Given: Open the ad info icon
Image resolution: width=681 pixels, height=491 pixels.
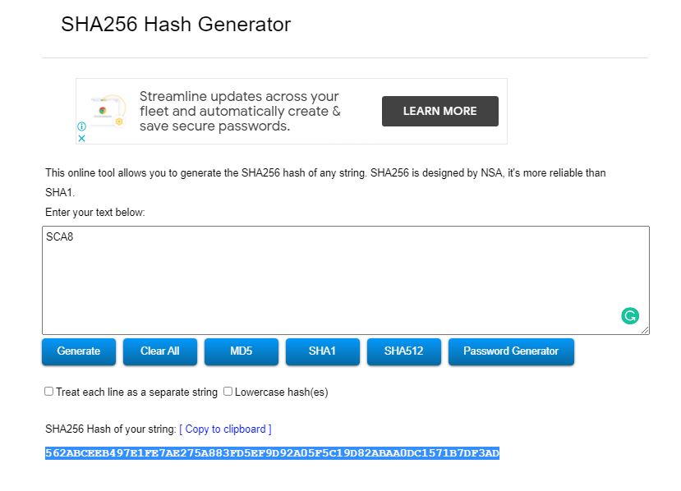Looking at the screenshot, I should (x=81, y=126).
